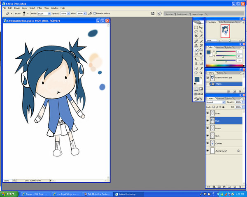
Task: Toggle Lock all in Layers panel
Action: click(x=224, y=107)
